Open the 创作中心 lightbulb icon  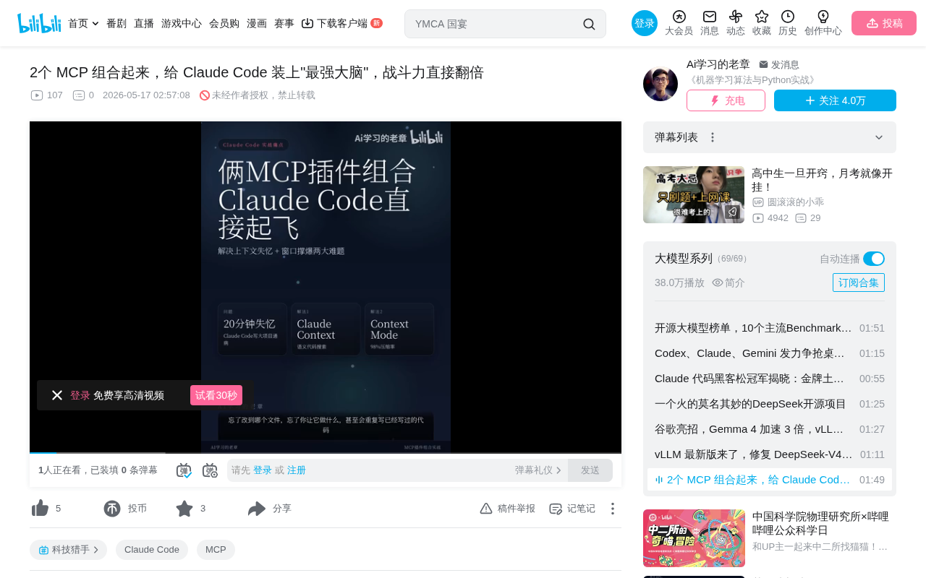click(x=823, y=17)
